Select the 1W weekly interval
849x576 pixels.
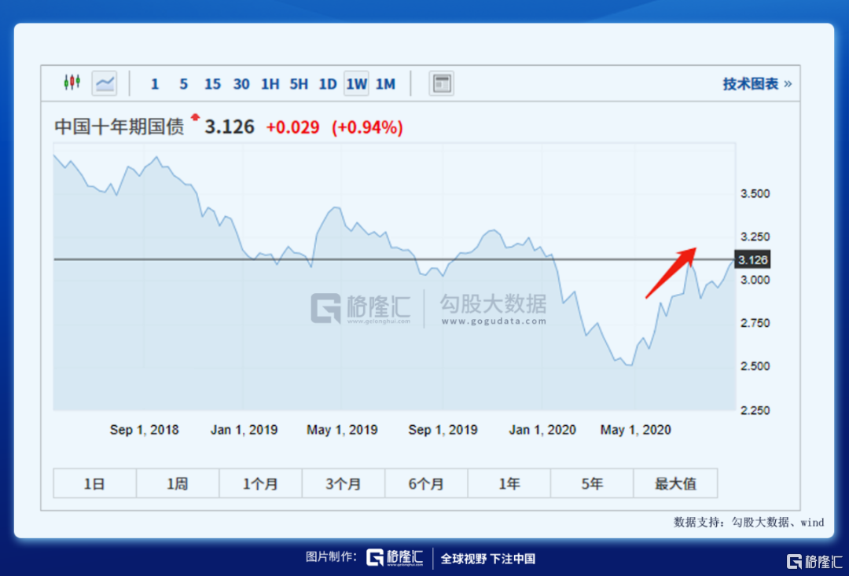[x=356, y=84]
